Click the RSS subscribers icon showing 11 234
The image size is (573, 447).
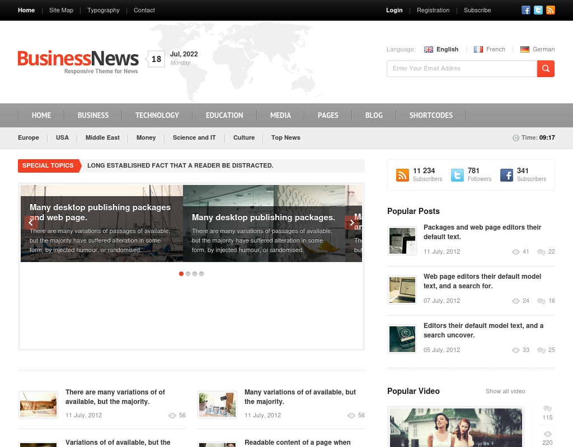point(402,175)
